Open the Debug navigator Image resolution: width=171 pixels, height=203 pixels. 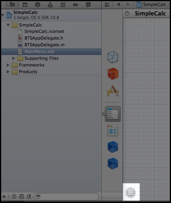coord(63,5)
